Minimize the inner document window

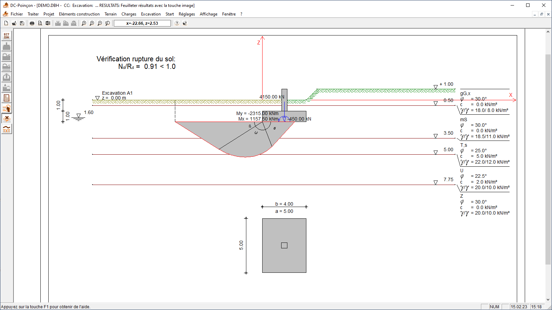pyautogui.click(x=535, y=14)
